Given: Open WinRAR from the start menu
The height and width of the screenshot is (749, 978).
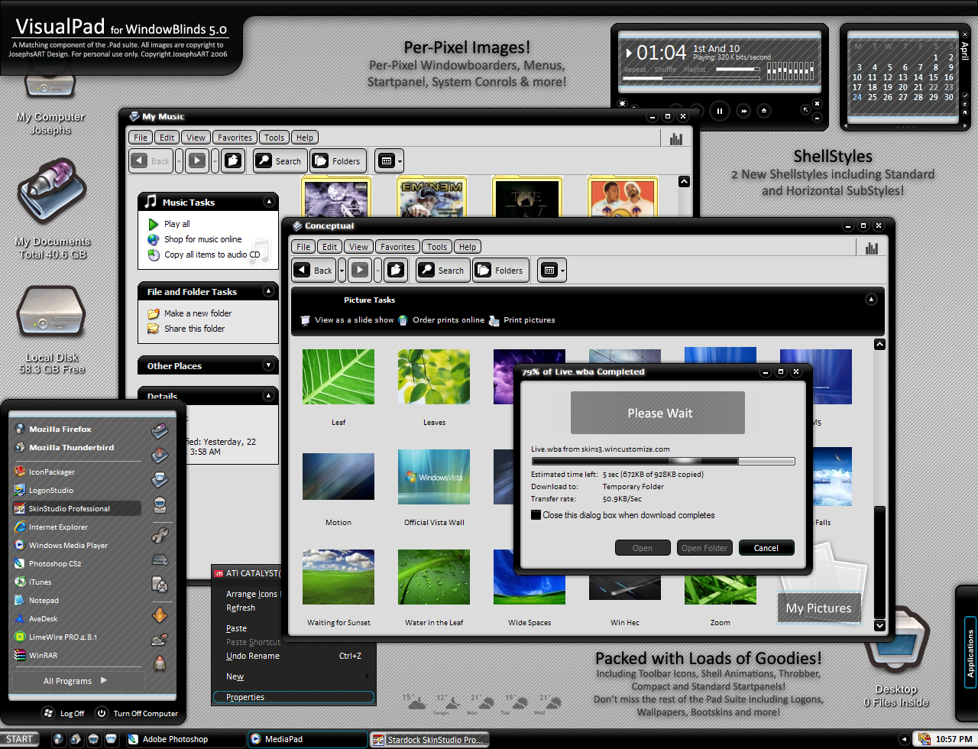Looking at the screenshot, I should (36, 656).
